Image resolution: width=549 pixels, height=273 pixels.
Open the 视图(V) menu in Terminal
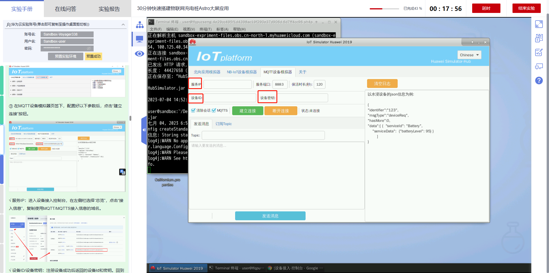pyautogui.click(x=189, y=29)
